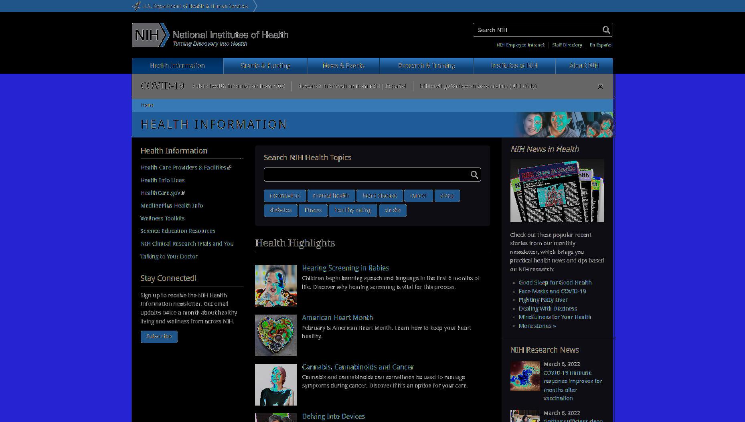The image size is (745, 422).
Task: Open Research information from NIH link
Action: click(339, 86)
